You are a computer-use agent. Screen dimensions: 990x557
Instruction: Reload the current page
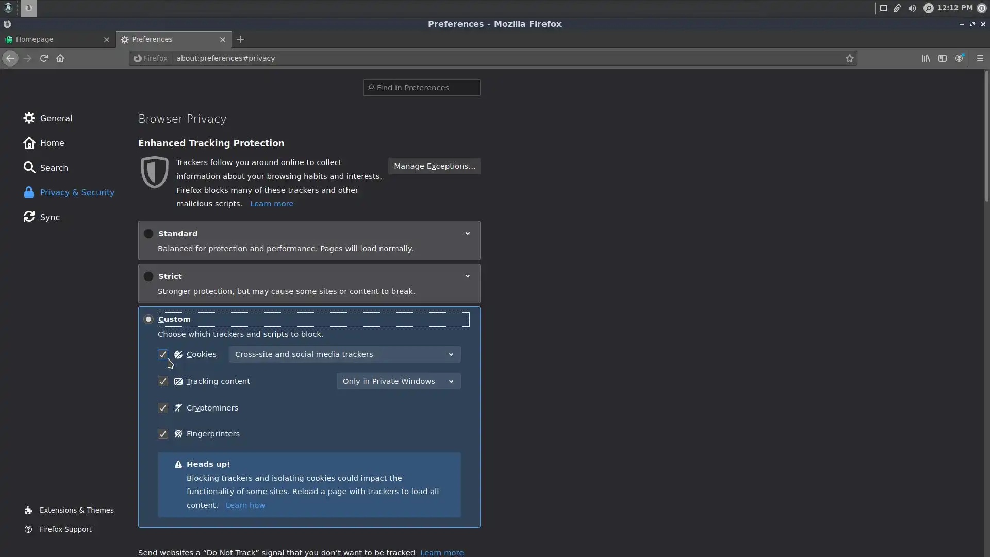pyautogui.click(x=44, y=58)
